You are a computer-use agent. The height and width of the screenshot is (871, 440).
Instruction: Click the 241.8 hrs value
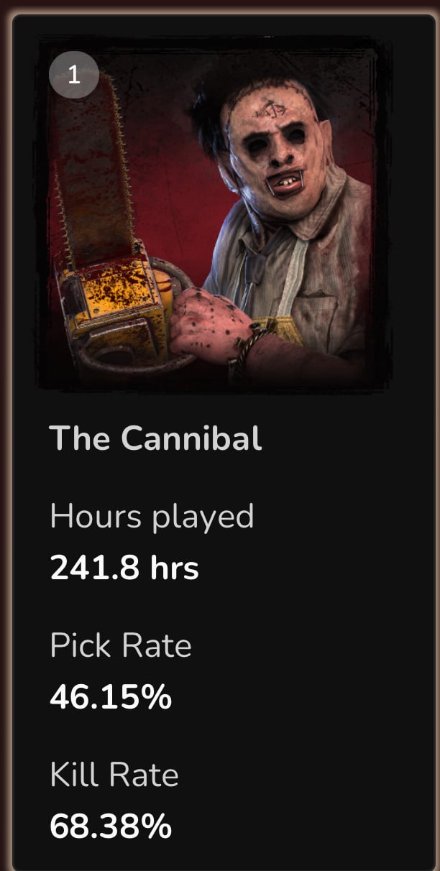point(124,568)
